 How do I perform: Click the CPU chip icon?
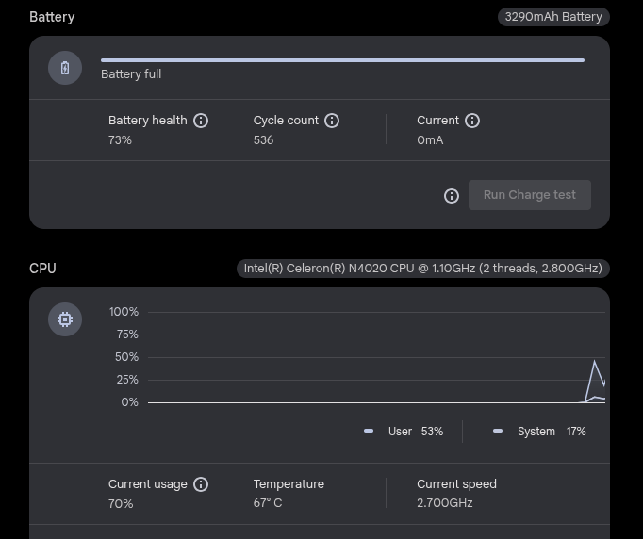click(x=65, y=319)
